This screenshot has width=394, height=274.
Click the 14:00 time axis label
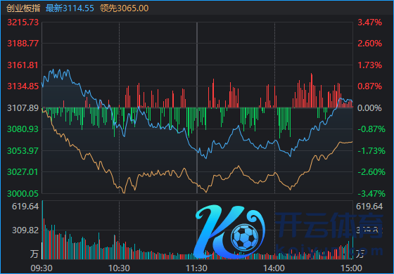274,268
